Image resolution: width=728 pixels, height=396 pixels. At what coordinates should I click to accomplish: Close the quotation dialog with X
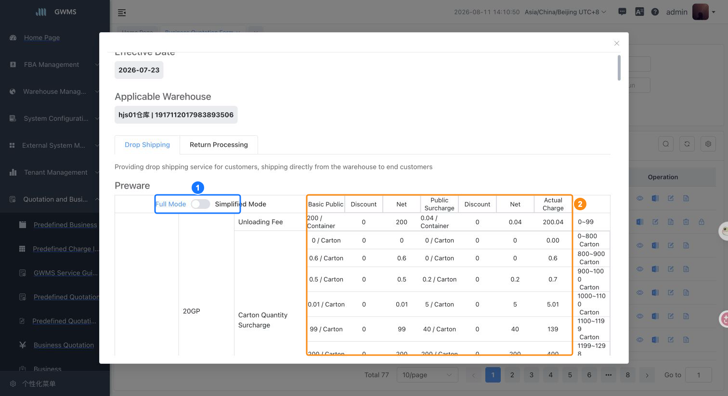click(617, 43)
